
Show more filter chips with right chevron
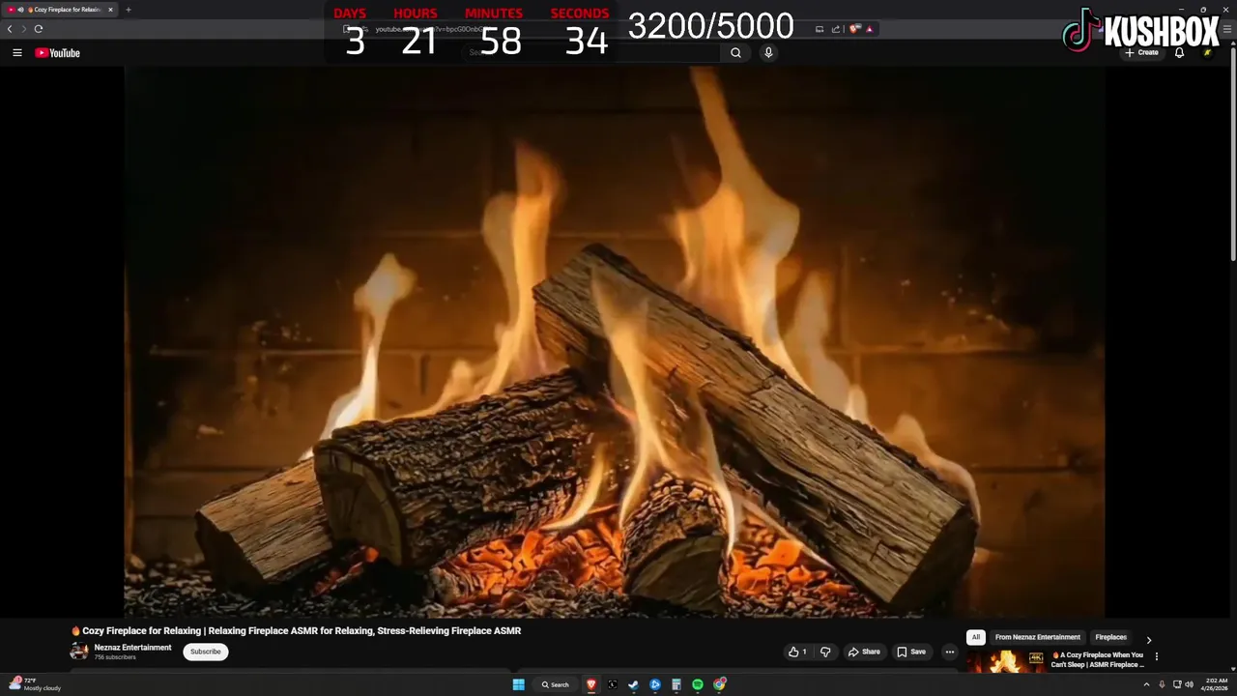click(1148, 640)
